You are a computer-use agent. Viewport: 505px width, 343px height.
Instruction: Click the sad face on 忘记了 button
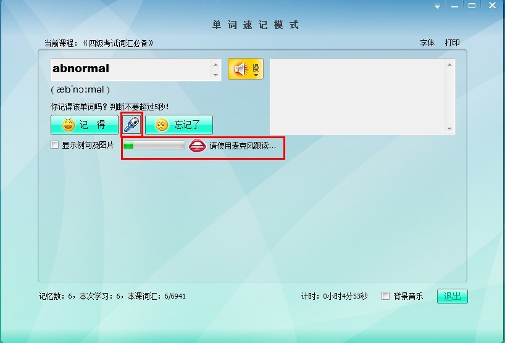point(162,125)
